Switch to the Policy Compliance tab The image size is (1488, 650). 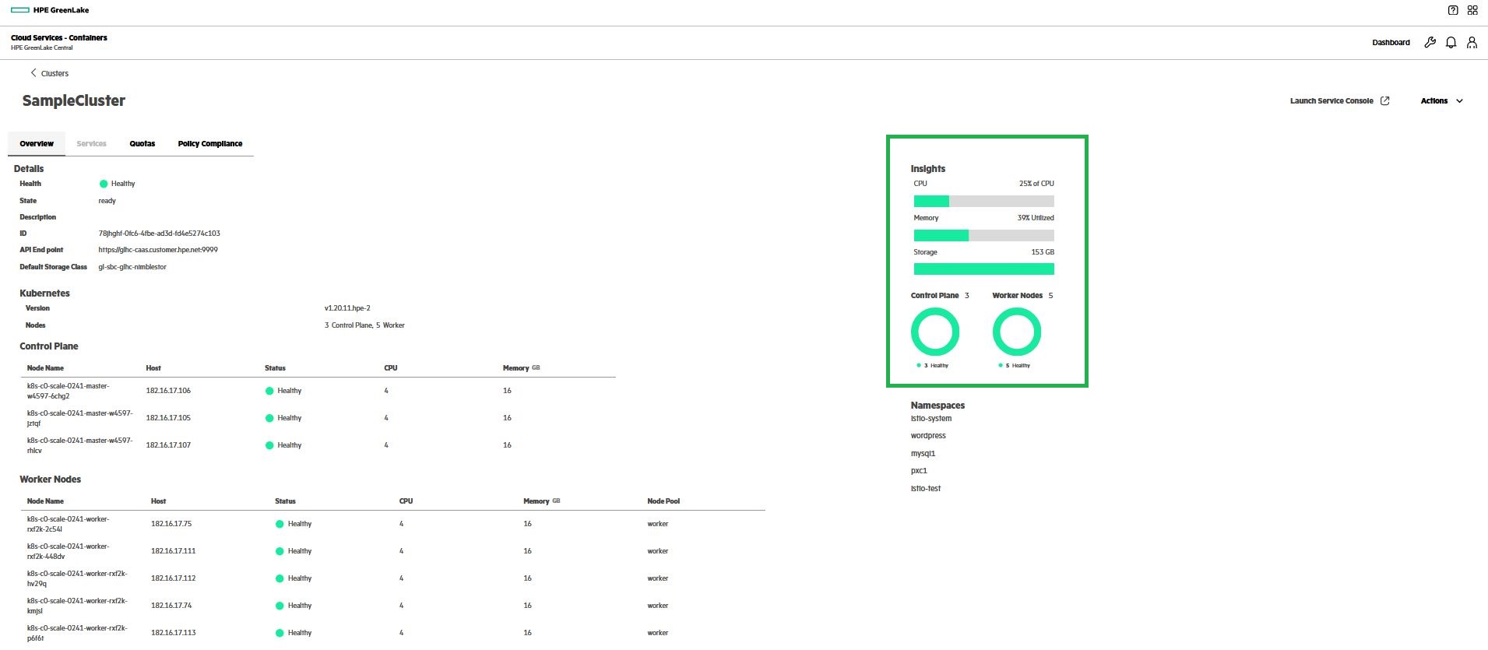(x=209, y=144)
